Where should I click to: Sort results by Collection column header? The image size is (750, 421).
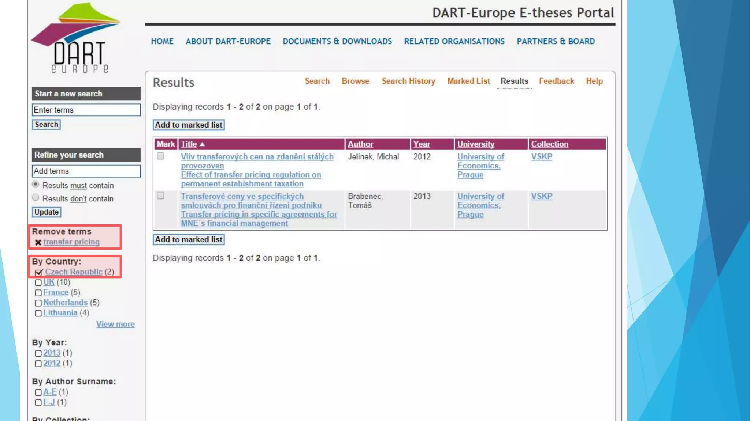[550, 144]
